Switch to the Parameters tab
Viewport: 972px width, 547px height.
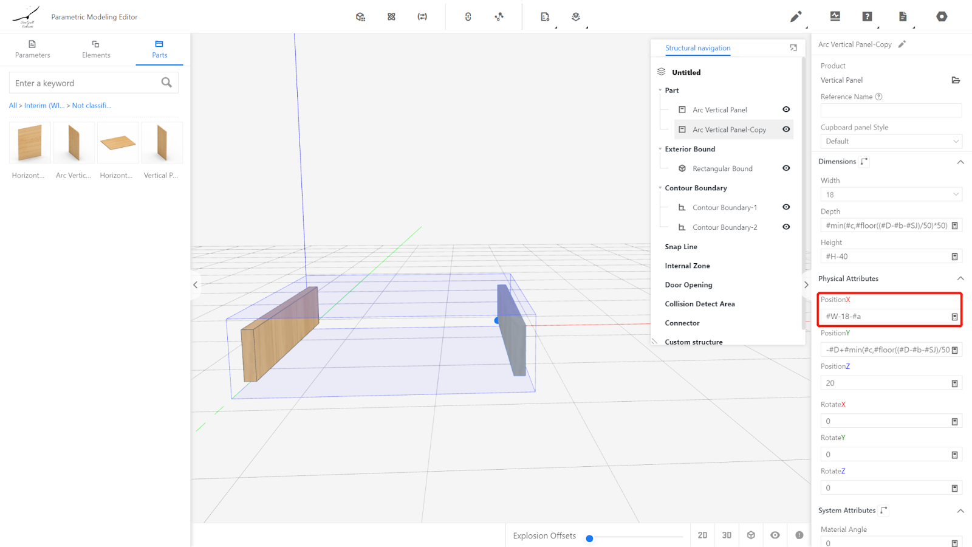click(33, 49)
